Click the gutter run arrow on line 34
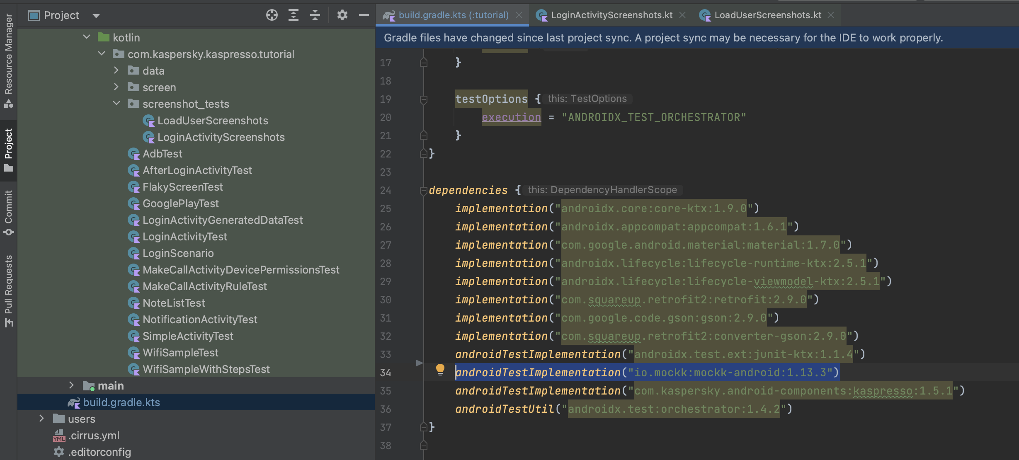 [420, 363]
